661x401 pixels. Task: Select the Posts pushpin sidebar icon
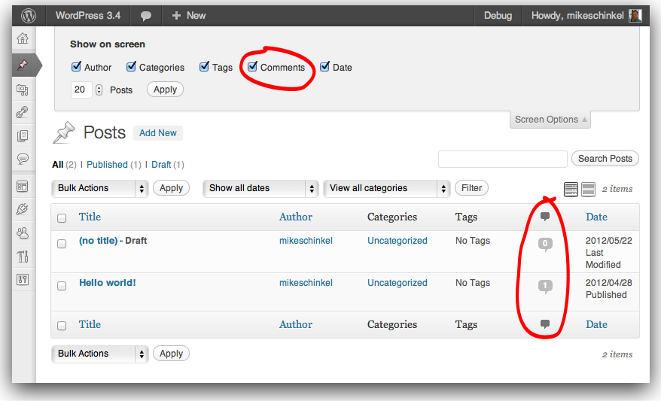click(23, 65)
